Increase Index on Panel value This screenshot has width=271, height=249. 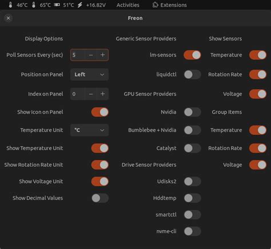coord(103,94)
